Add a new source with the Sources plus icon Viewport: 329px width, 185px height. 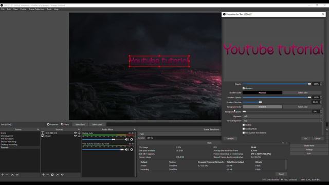(x=43, y=175)
